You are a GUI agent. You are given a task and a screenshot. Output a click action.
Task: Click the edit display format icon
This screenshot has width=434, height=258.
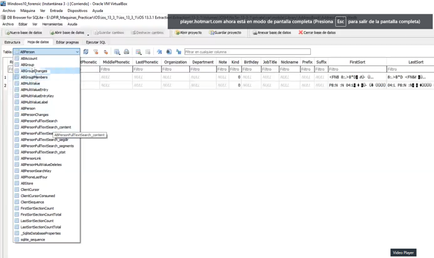[x=159, y=52]
